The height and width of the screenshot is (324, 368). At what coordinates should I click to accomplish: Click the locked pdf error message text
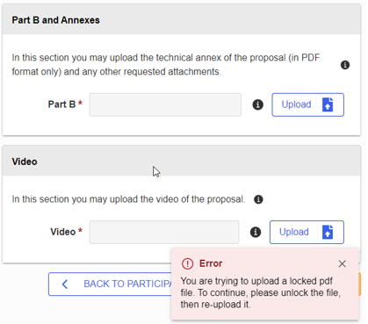tap(261, 292)
